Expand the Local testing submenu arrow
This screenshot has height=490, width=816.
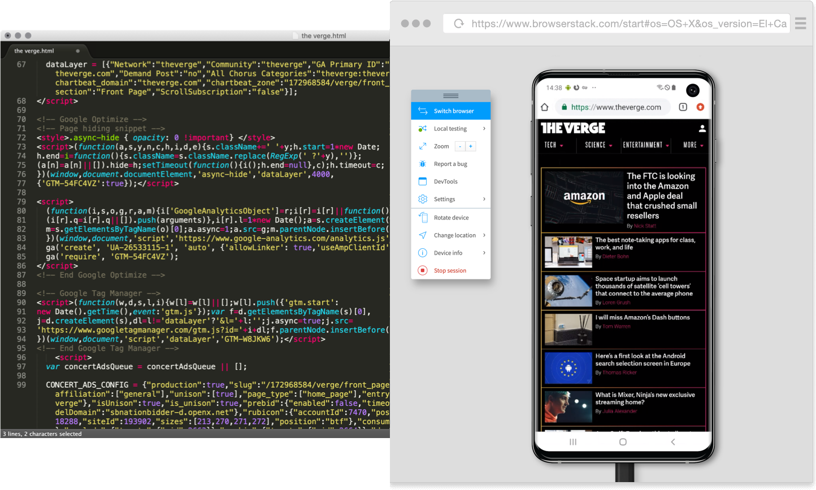484,129
